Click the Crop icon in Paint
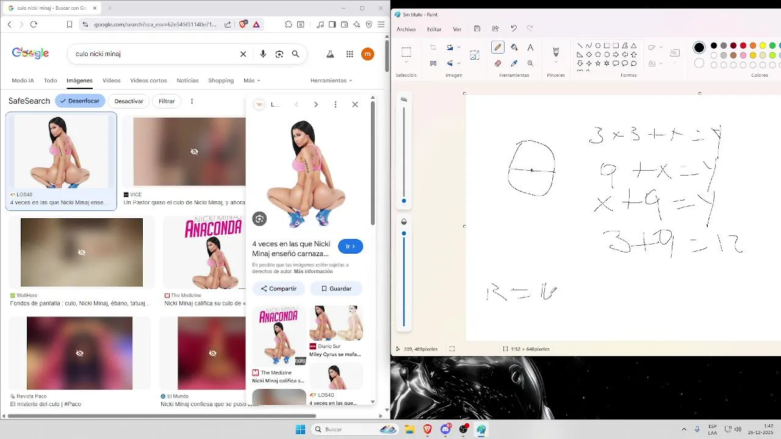781x439 pixels. click(433, 47)
